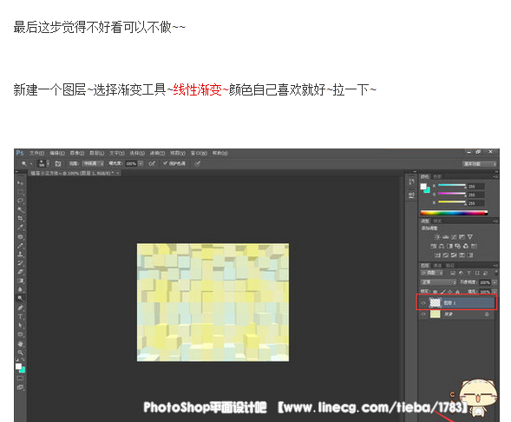Open the layer blend mode dropdown

[x=438, y=282]
